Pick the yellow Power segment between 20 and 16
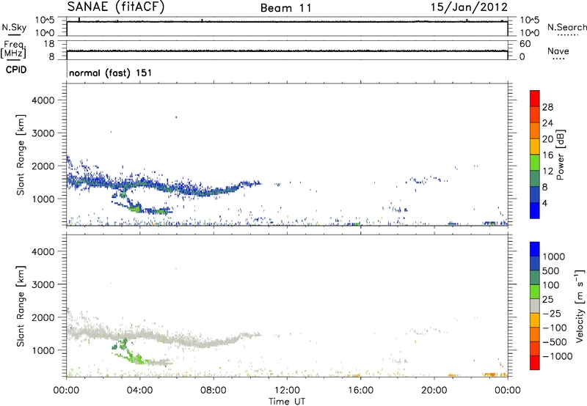587x406 pixels. [x=535, y=147]
